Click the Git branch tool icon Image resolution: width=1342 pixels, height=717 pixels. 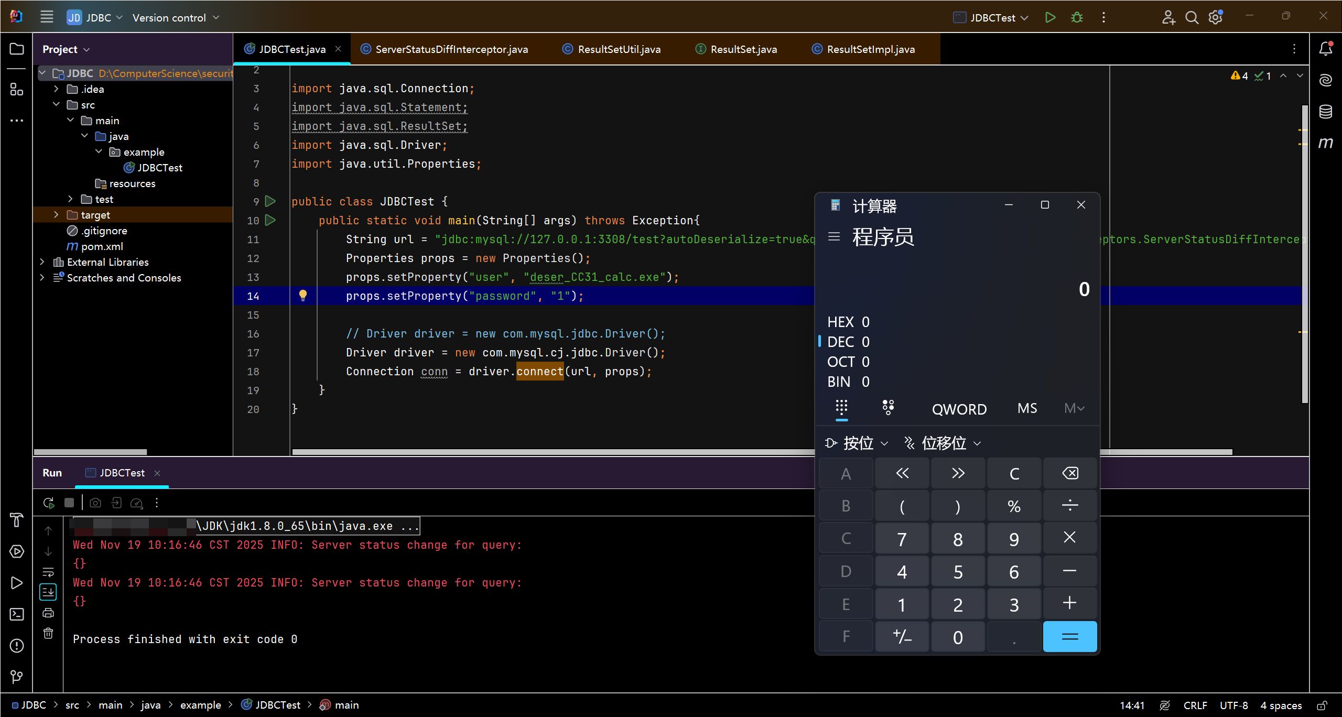point(17,677)
